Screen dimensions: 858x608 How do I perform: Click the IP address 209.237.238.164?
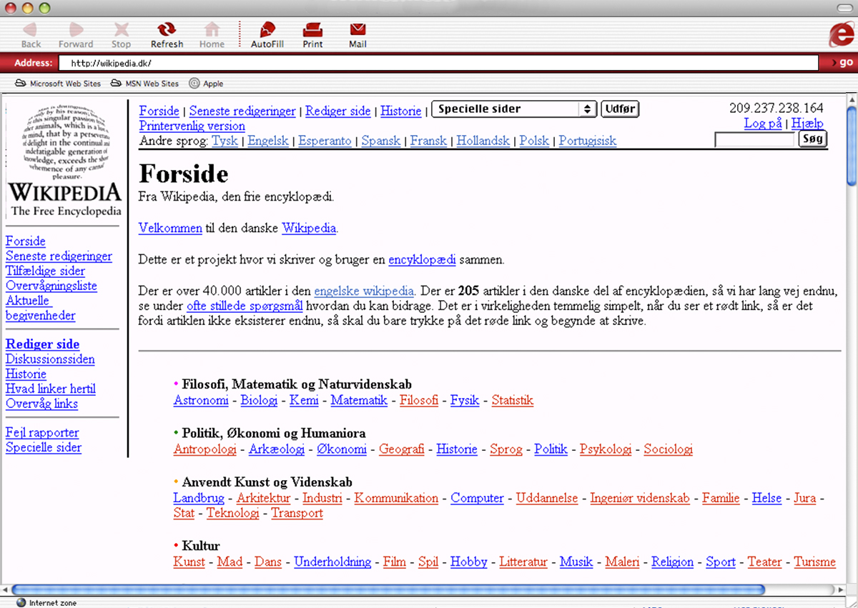776,109
